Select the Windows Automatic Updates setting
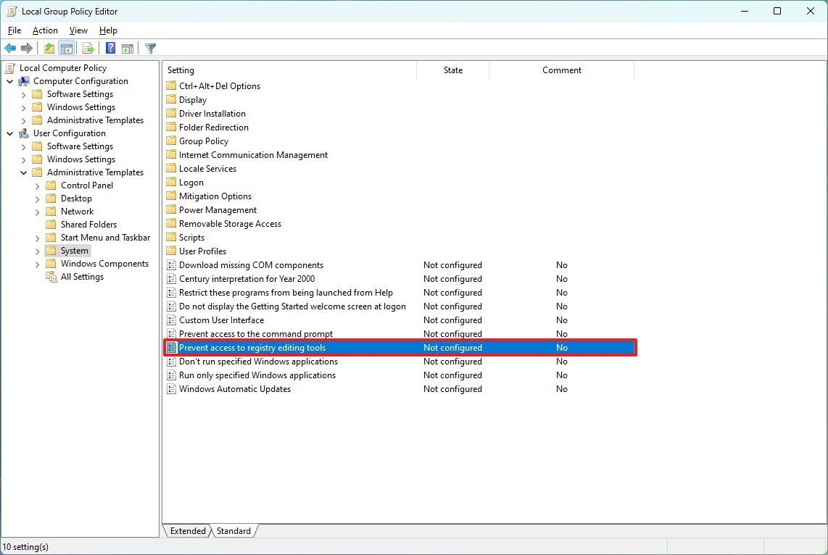828x555 pixels. [235, 389]
